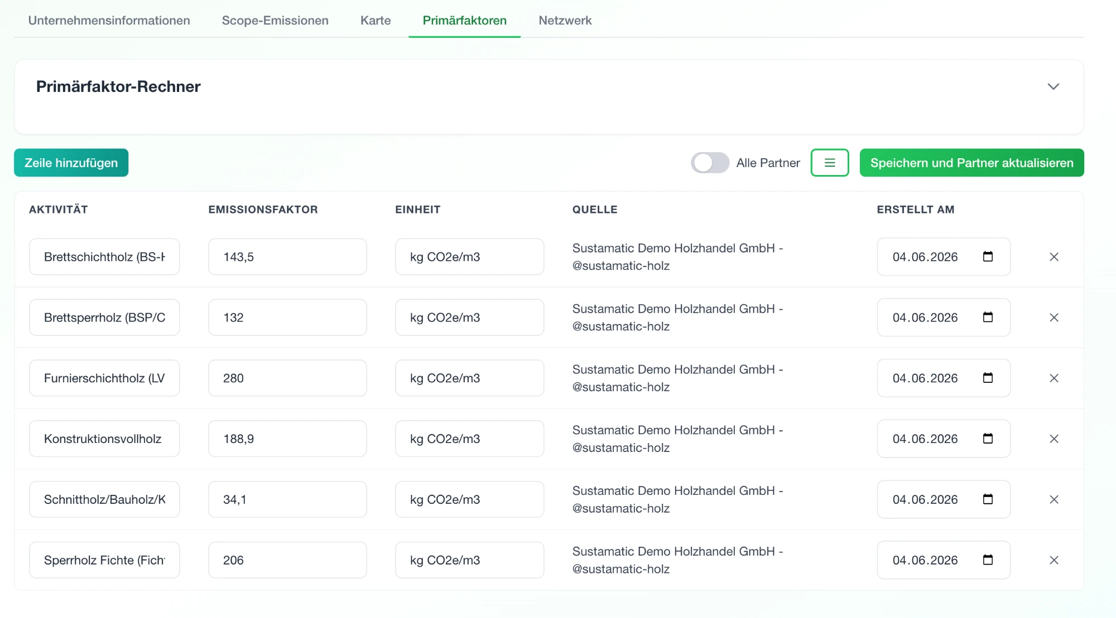Toggle the Alle Partner switch
Image resolution: width=1116 pixels, height=618 pixels.
710,163
